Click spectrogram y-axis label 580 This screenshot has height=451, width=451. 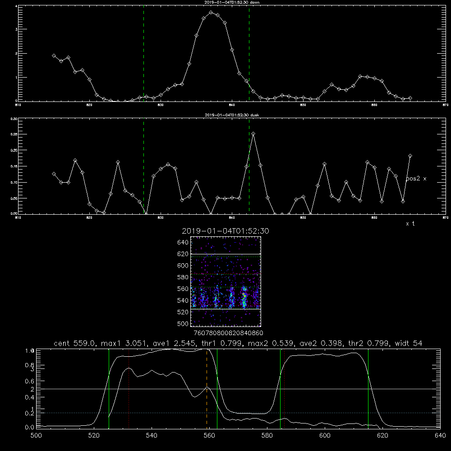pyautogui.click(x=183, y=277)
